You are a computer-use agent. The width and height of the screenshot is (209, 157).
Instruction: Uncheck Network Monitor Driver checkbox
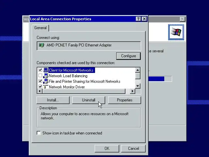click(x=40, y=86)
